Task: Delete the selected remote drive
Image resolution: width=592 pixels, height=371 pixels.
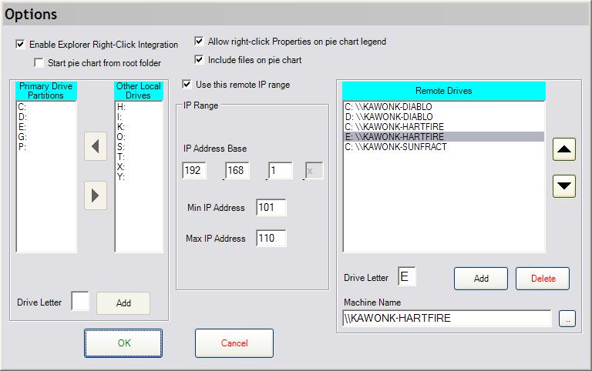Action: (543, 279)
